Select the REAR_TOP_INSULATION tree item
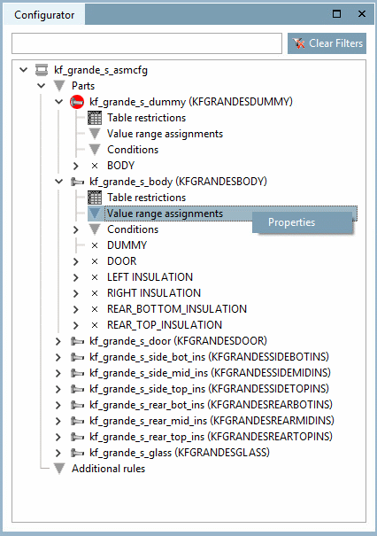 tap(165, 325)
